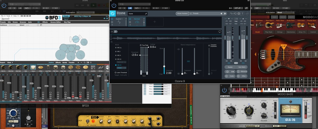Screen dimensions: 318x129
Task: Expand the BFD3 View menu
Action: pos(10,62)
